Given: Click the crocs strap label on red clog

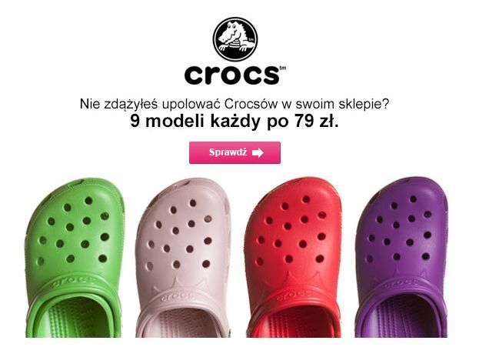Looking at the screenshot, I should coord(295,295).
